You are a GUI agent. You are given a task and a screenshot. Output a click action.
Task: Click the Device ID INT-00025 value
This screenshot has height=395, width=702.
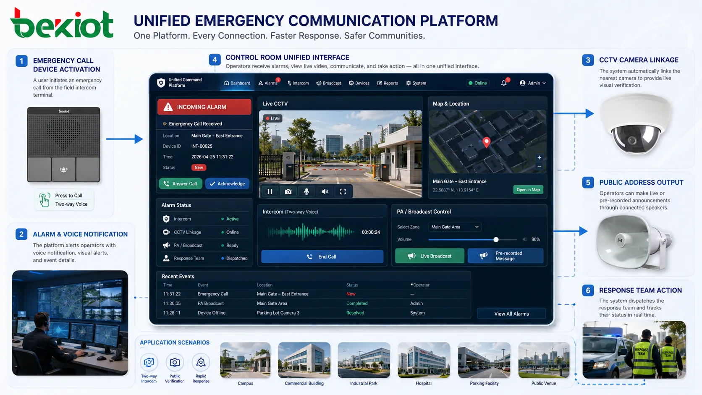202,146
